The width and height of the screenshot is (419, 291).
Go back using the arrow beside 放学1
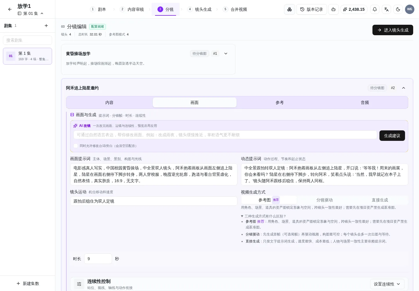10,9
